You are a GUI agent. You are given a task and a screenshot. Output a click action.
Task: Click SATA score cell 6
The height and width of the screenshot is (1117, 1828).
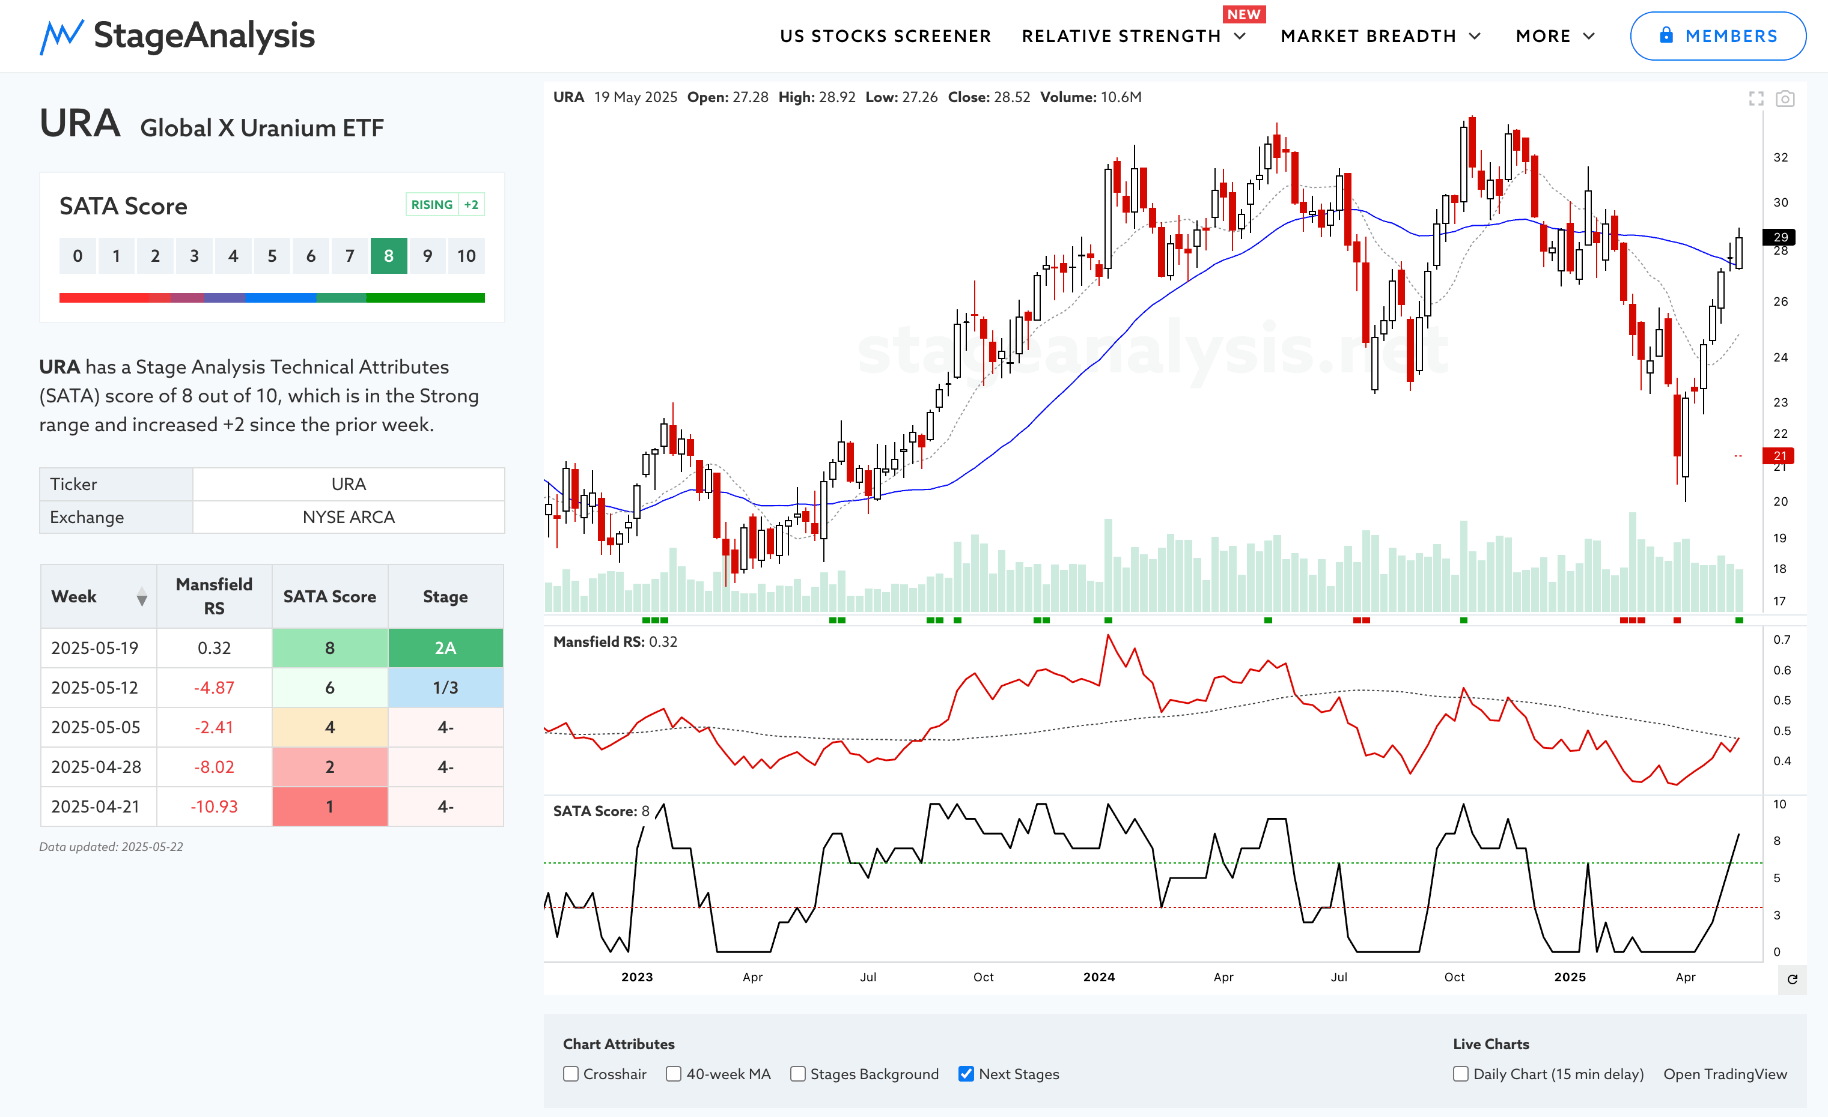point(329,688)
